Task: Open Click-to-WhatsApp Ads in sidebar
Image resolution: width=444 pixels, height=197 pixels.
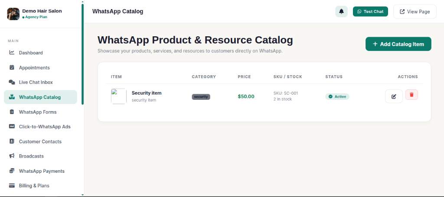Action: (40, 127)
